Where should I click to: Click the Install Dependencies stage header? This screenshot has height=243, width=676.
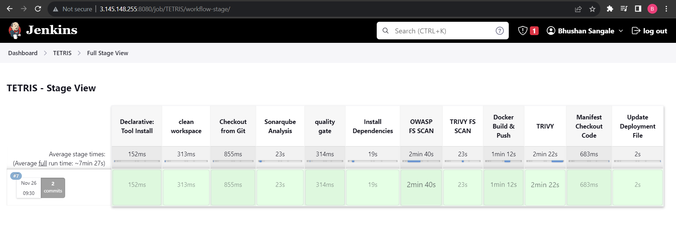pos(373,126)
